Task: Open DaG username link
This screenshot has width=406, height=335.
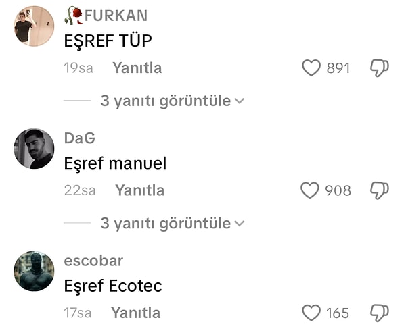Action: (x=80, y=138)
